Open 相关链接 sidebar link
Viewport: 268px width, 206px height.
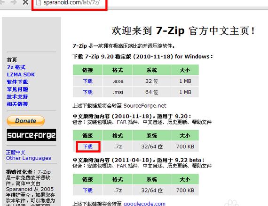(x=17, y=104)
